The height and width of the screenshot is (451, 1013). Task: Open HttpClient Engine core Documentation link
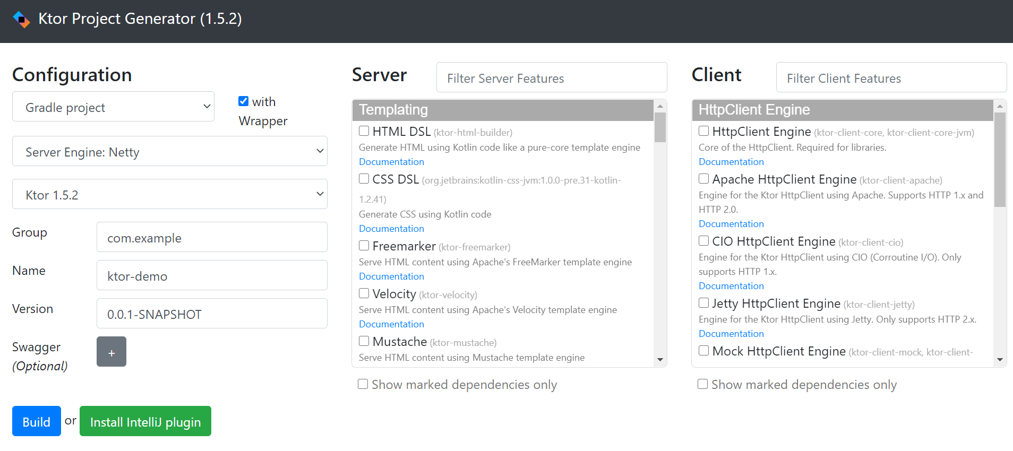pyautogui.click(x=731, y=162)
